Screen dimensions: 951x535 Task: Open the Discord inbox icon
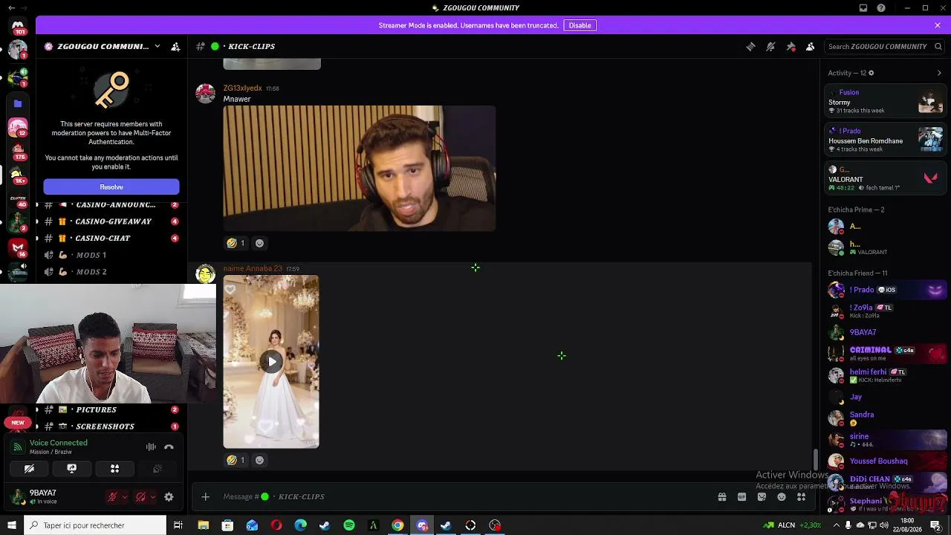pos(863,8)
